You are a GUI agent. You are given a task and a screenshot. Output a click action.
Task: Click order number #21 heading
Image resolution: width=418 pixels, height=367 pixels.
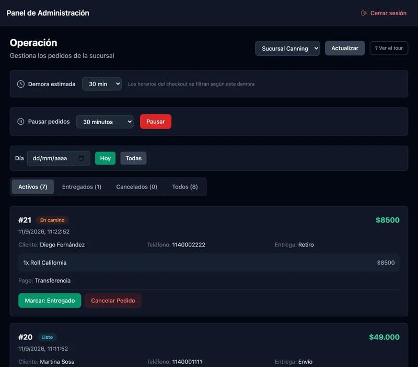pos(25,220)
